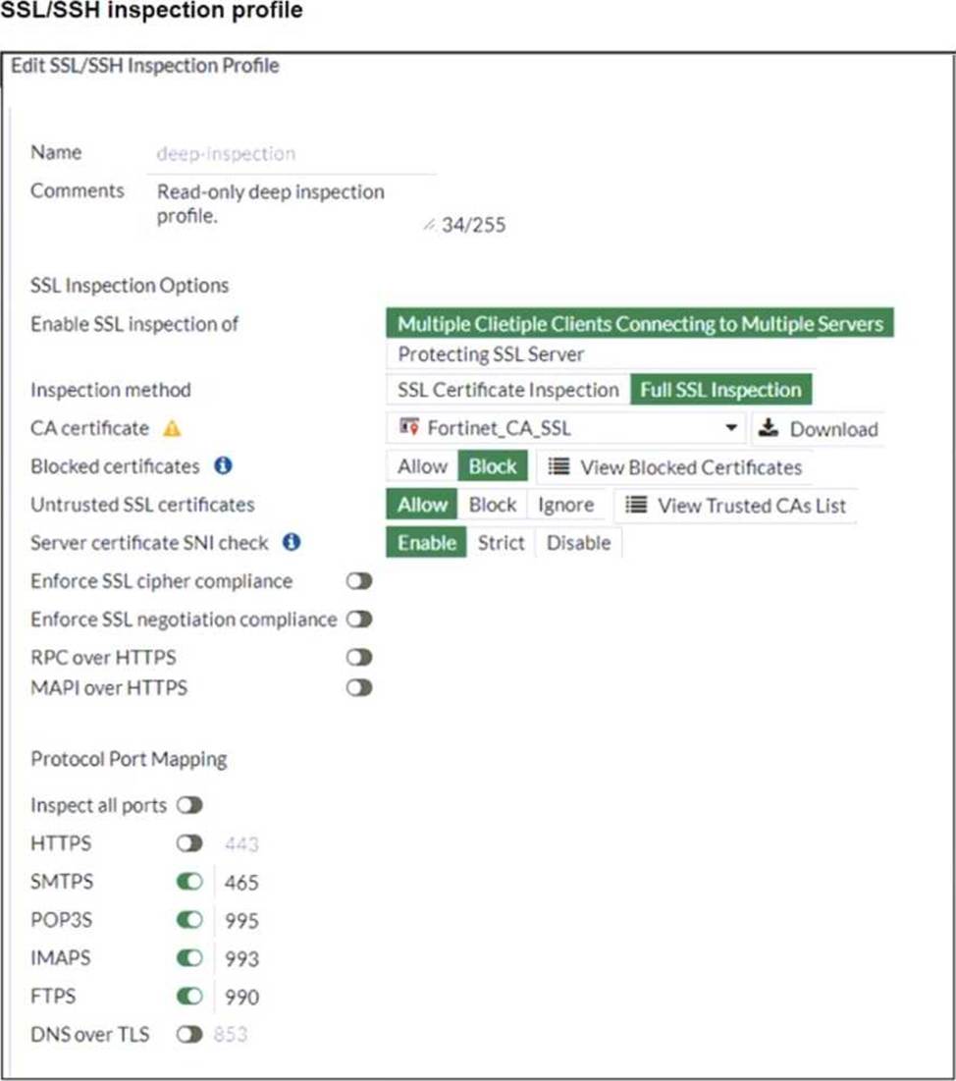Select Protecting SSL Server option

click(x=491, y=354)
